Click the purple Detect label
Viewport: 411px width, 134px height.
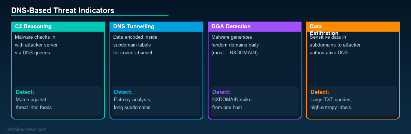222,92
